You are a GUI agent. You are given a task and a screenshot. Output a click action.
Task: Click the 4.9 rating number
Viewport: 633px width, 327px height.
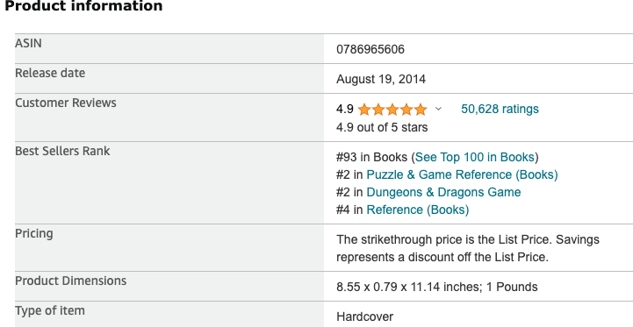(x=345, y=109)
